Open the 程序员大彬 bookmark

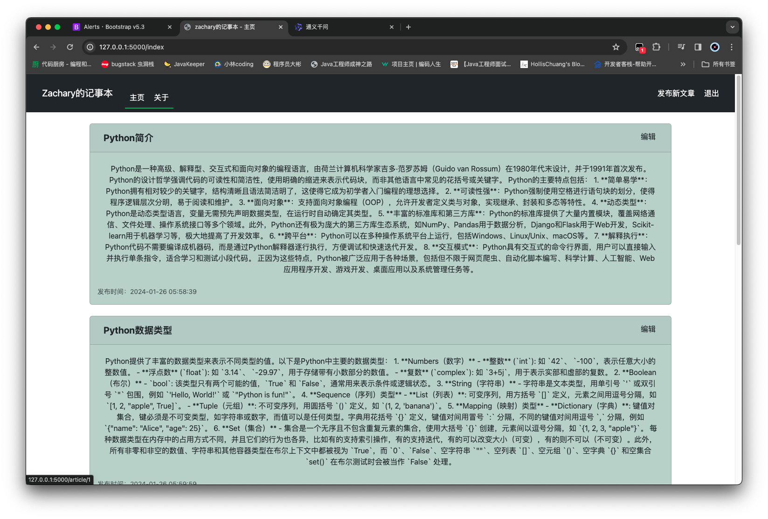tap(282, 64)
